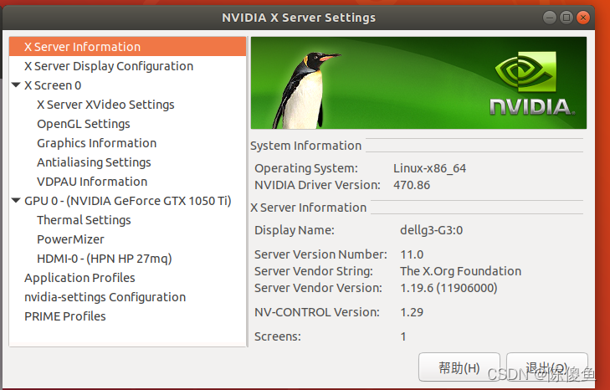
Task: Open Thermal Settings
Action: (x=127, y=220)
